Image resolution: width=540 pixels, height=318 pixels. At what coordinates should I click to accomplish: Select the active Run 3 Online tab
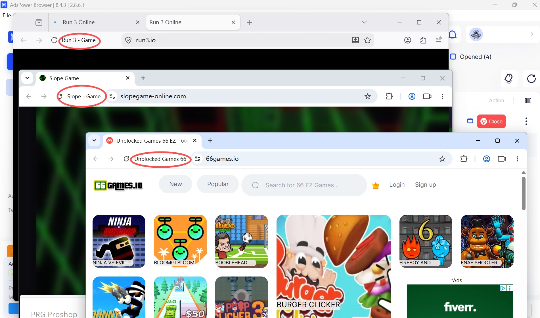[x=193, y=22]
